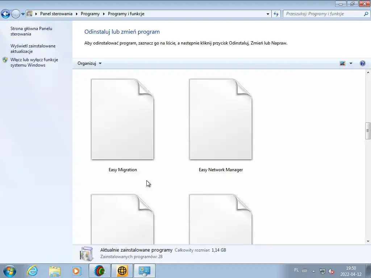Expand the arrow after Panel sterowania
Viewport: 371px width, 278px height.
[77, 14]
